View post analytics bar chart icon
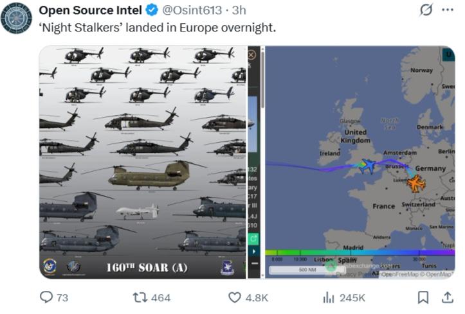Screen dimensions: 465x314 (329, 297)
